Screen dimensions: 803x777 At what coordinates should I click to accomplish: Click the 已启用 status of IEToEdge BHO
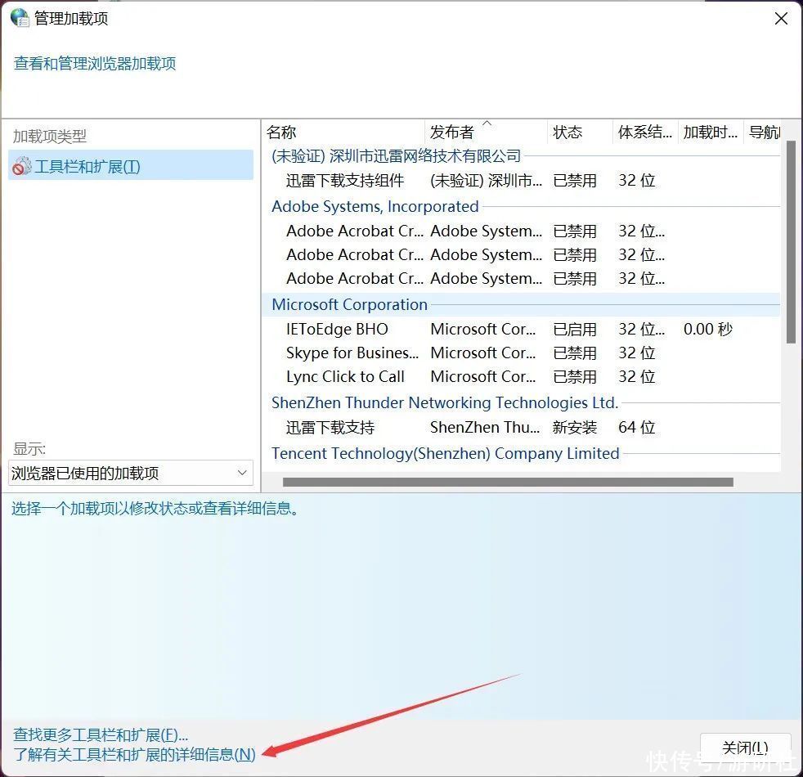(575, 329)
